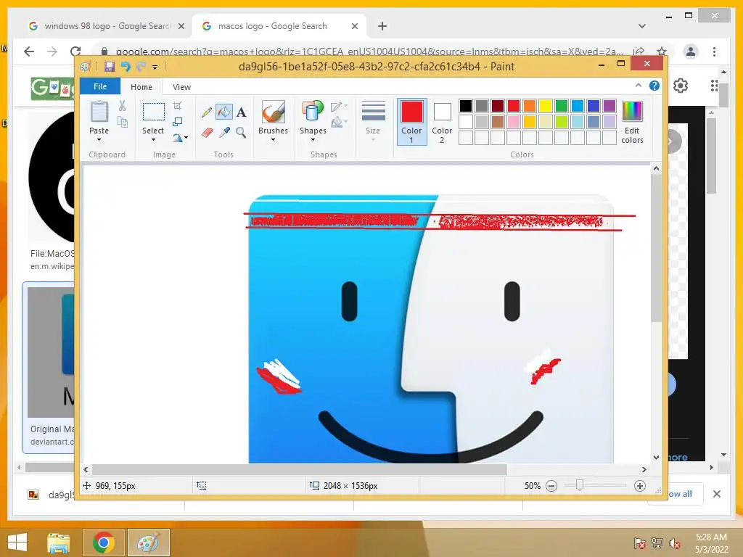The height and width of the screenshot is (557, 743).
Task: Click the Brushes tool icon
Action: pyautogui.click(x=273, y=112)
